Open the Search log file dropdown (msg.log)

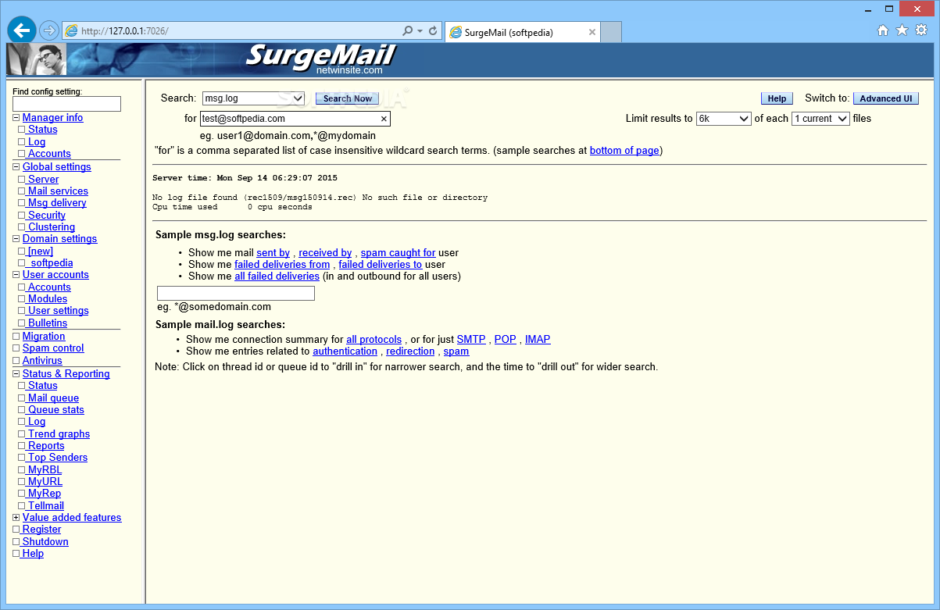coord(253,98)
